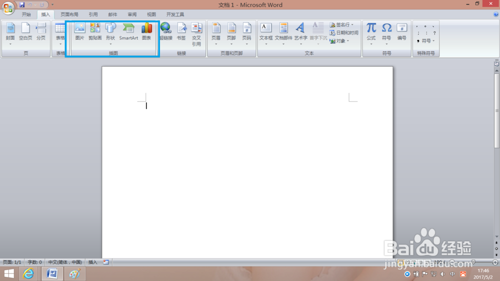The width and height of the screenshot is (500, 281).
Task: Open the customize quick access toolbar arrow
Action: click(x=52, y=5)
